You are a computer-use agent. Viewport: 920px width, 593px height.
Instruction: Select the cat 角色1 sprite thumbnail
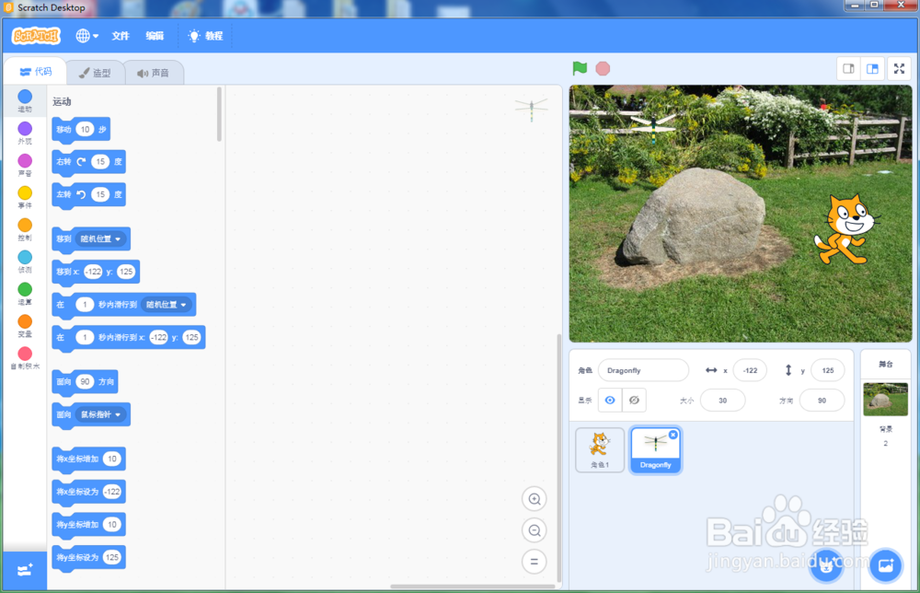point(600,449)
